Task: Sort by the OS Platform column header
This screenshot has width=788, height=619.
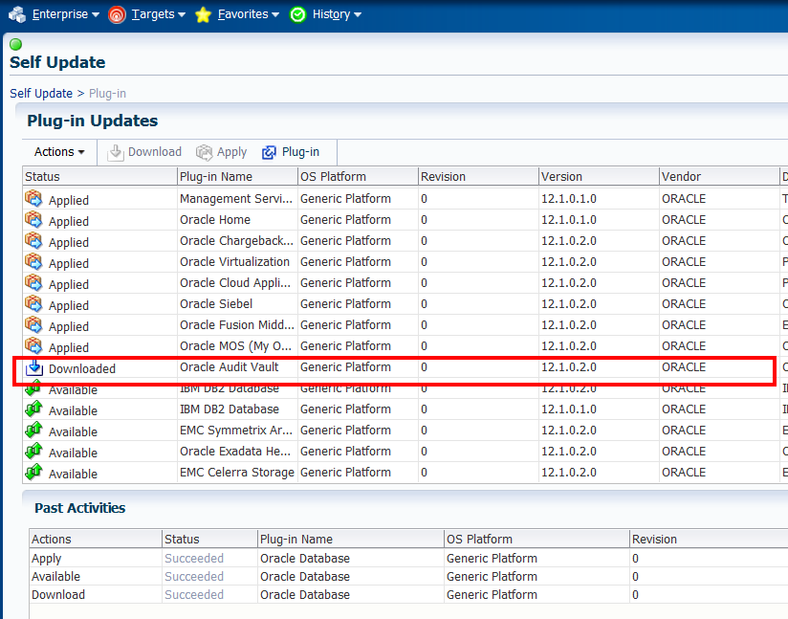Action: pyautogui.click(x=358, y=176)
